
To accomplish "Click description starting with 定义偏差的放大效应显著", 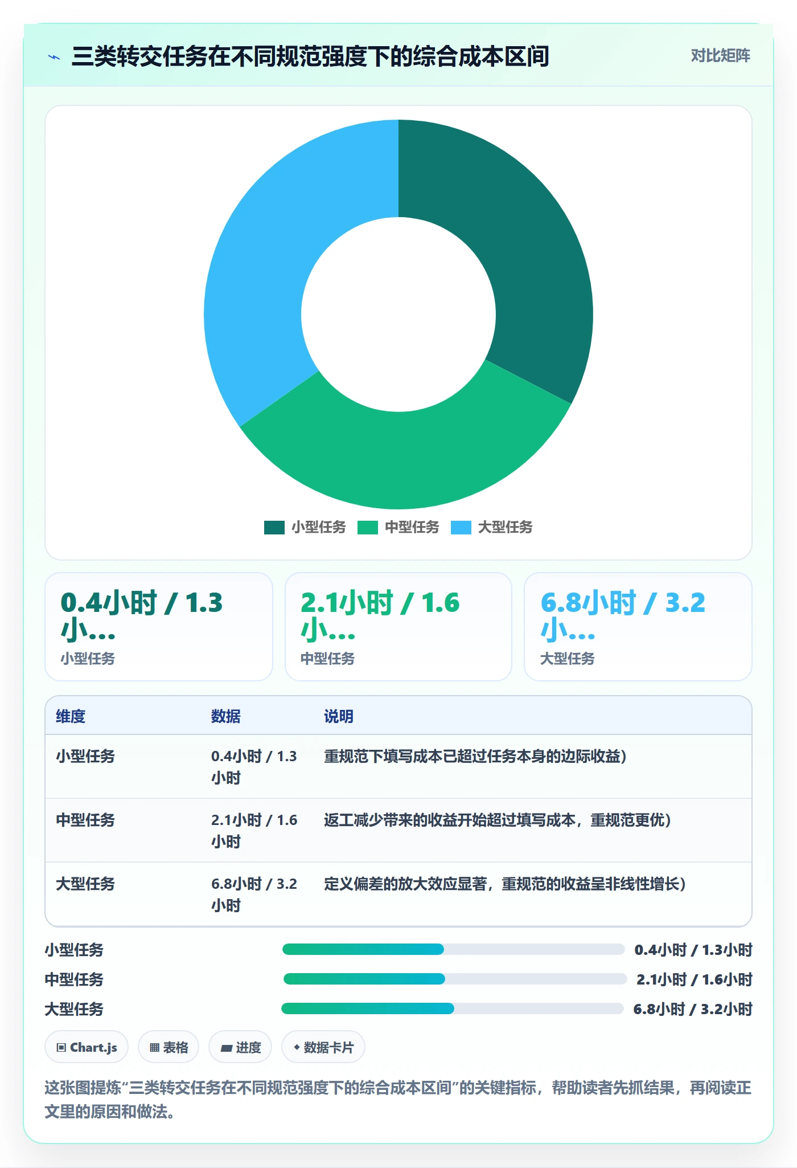I will [x=505, y=884].
